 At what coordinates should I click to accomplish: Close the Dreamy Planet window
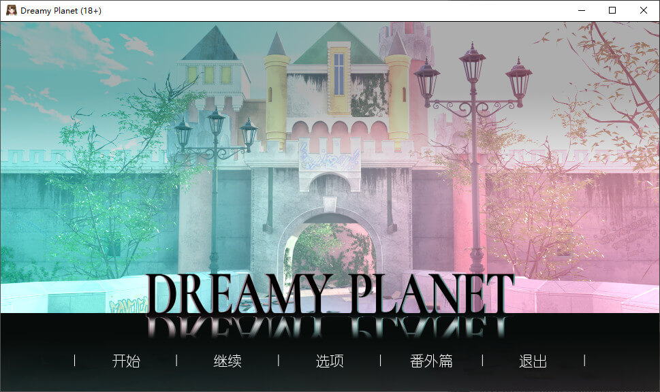click(644, 10)
